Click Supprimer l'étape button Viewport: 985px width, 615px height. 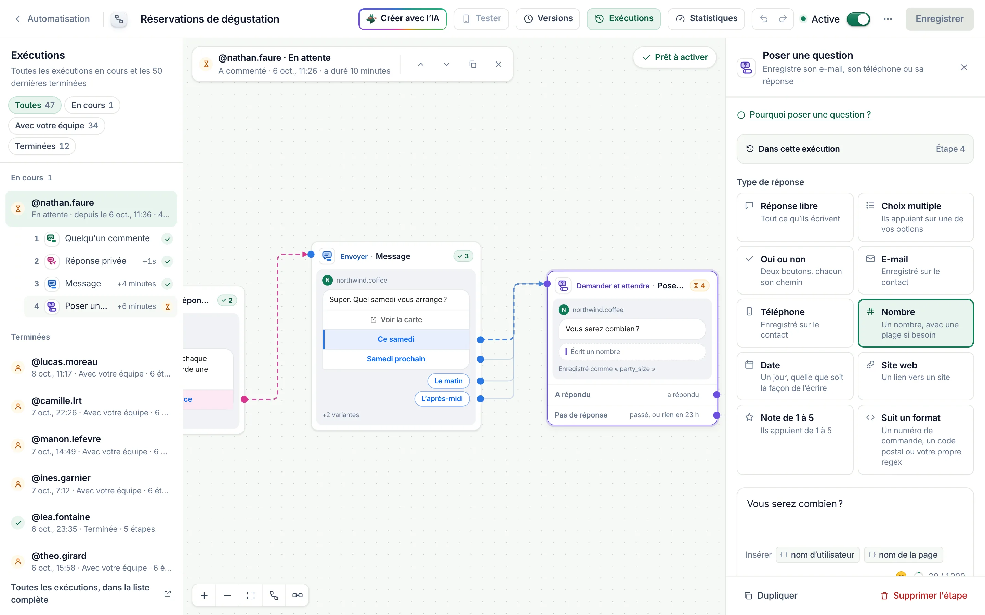pos(923,596)
